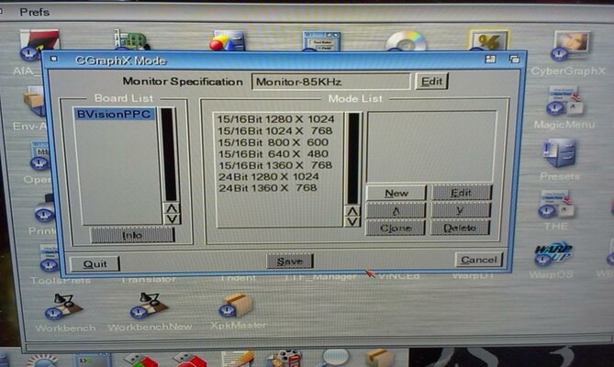
Task: Click the Clone mode button
Action: pyautogui.click(x=396, y=228)
